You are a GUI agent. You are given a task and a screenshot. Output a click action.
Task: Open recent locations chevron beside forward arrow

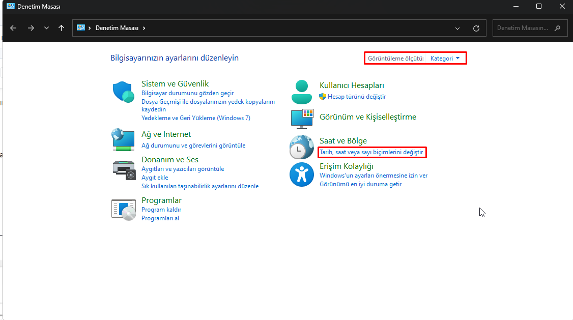click(46, 28)
